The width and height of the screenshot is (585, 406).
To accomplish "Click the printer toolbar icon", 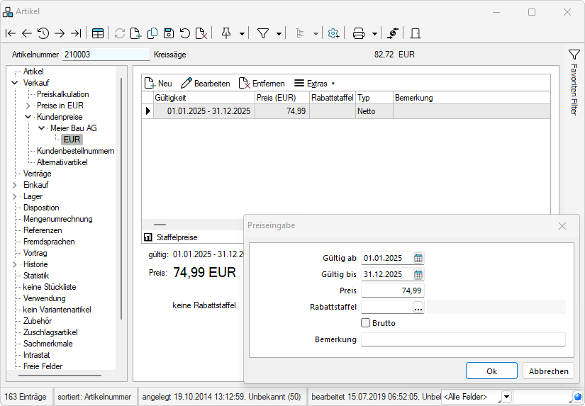I will pos(359,33).
